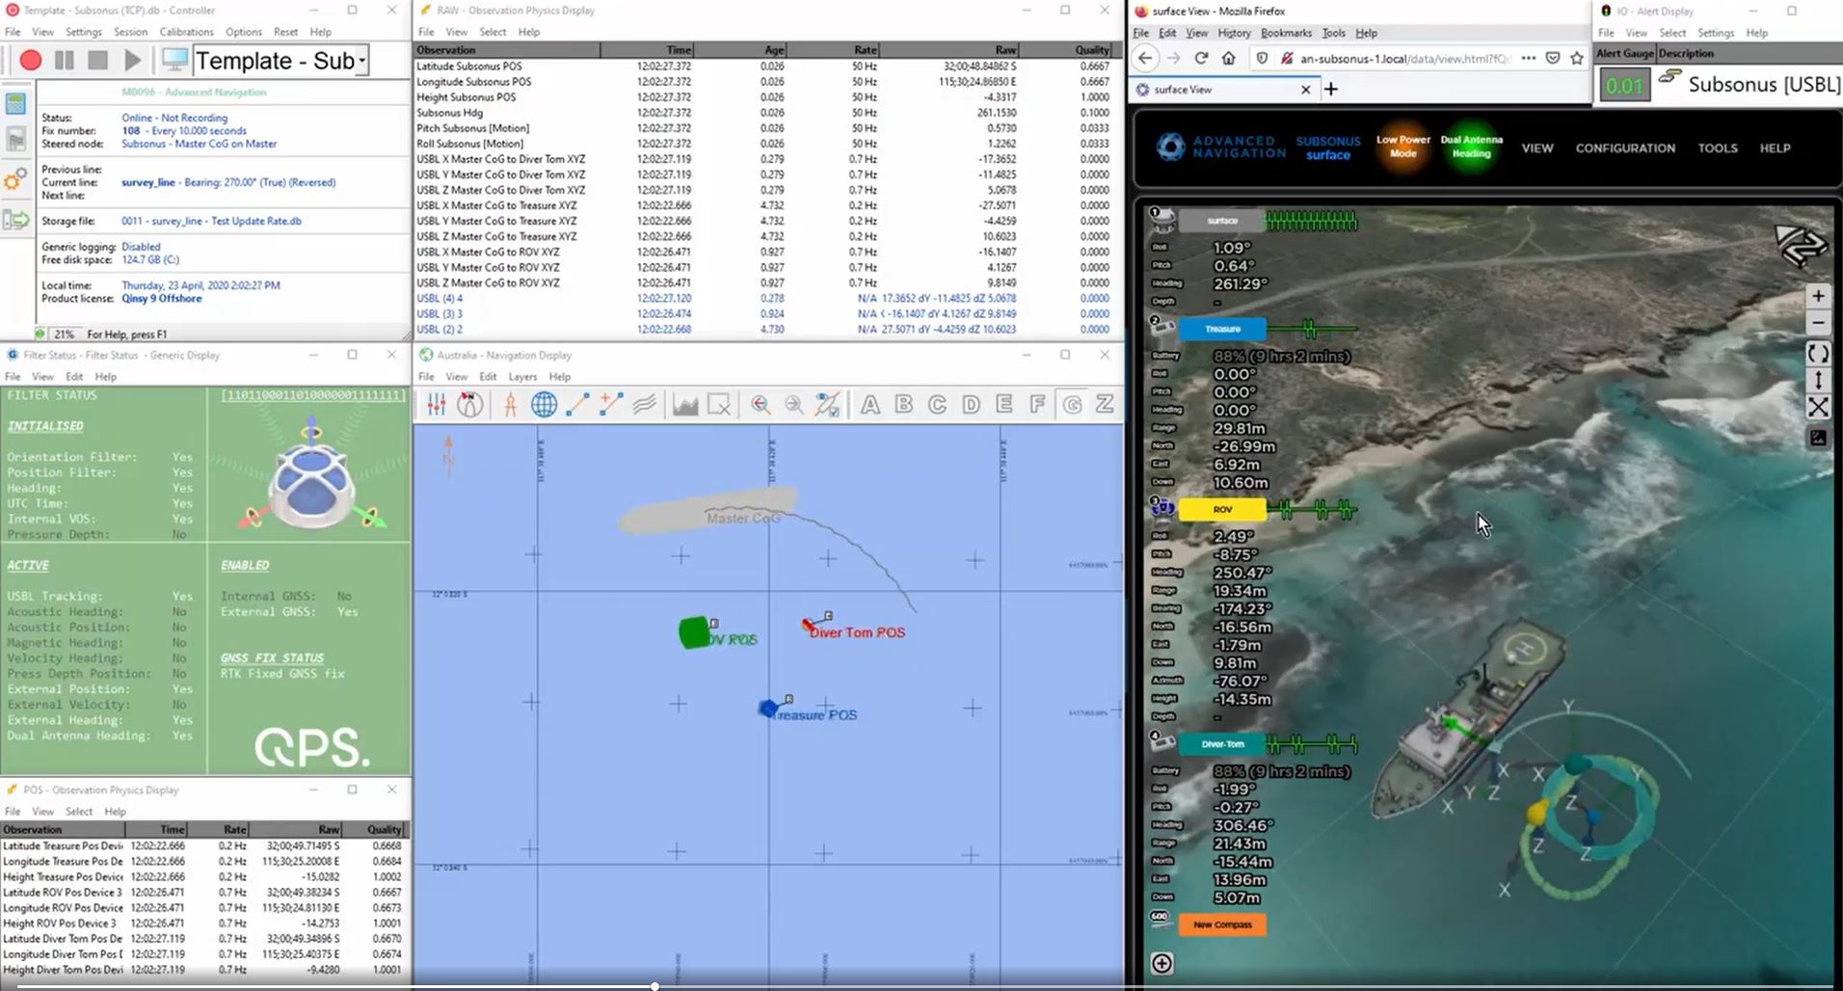The image size is (1843, 991).
Task: Open the Layers menu in Navigation Display
Action: pyautogui.click(x=522, y=377)
